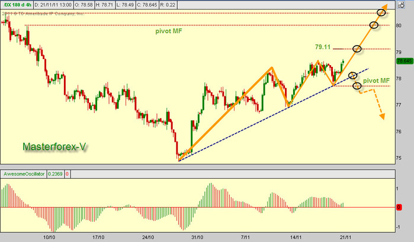
Task: Click the D: 21/11/11 13:00 date field
Action: point(53,5)
